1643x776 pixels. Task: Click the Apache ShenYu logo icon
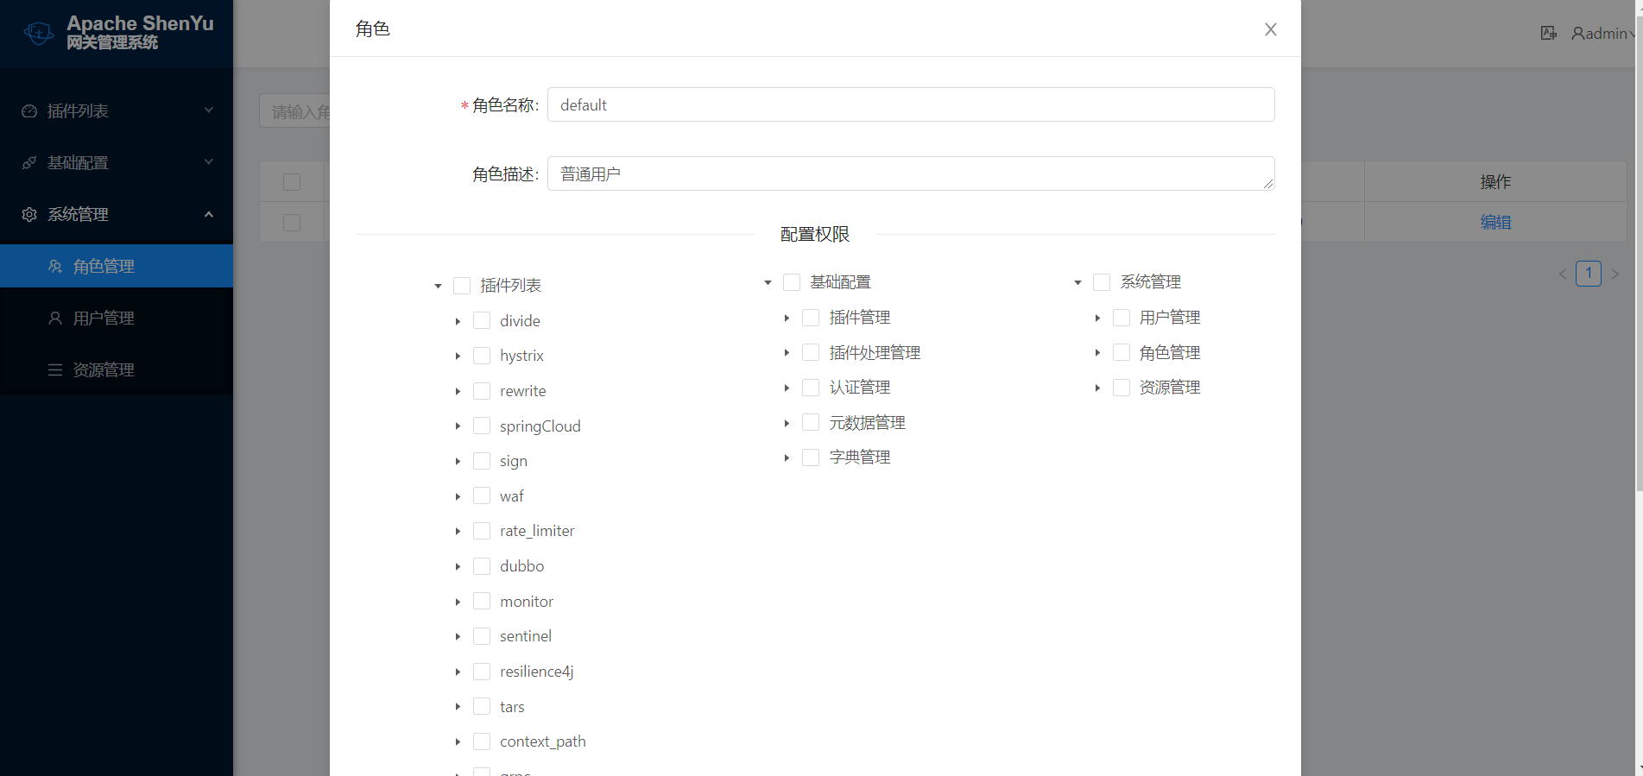coord(39,34)
